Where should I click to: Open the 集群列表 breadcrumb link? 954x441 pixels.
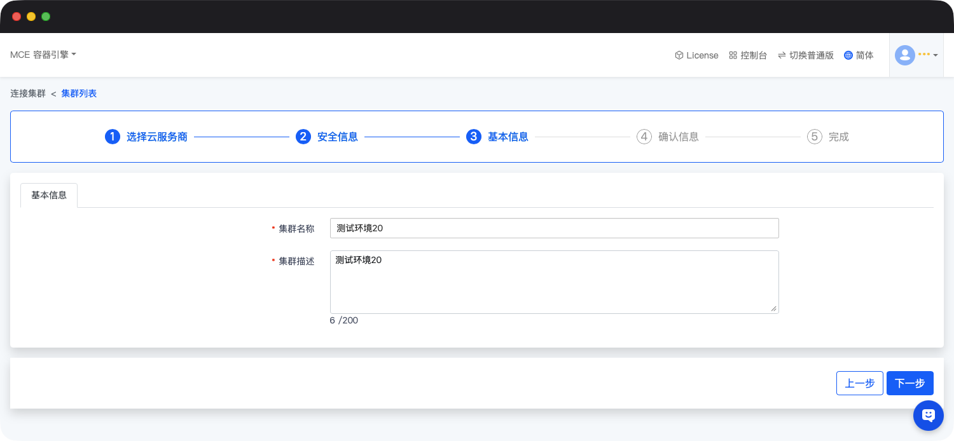pos(79,93)
